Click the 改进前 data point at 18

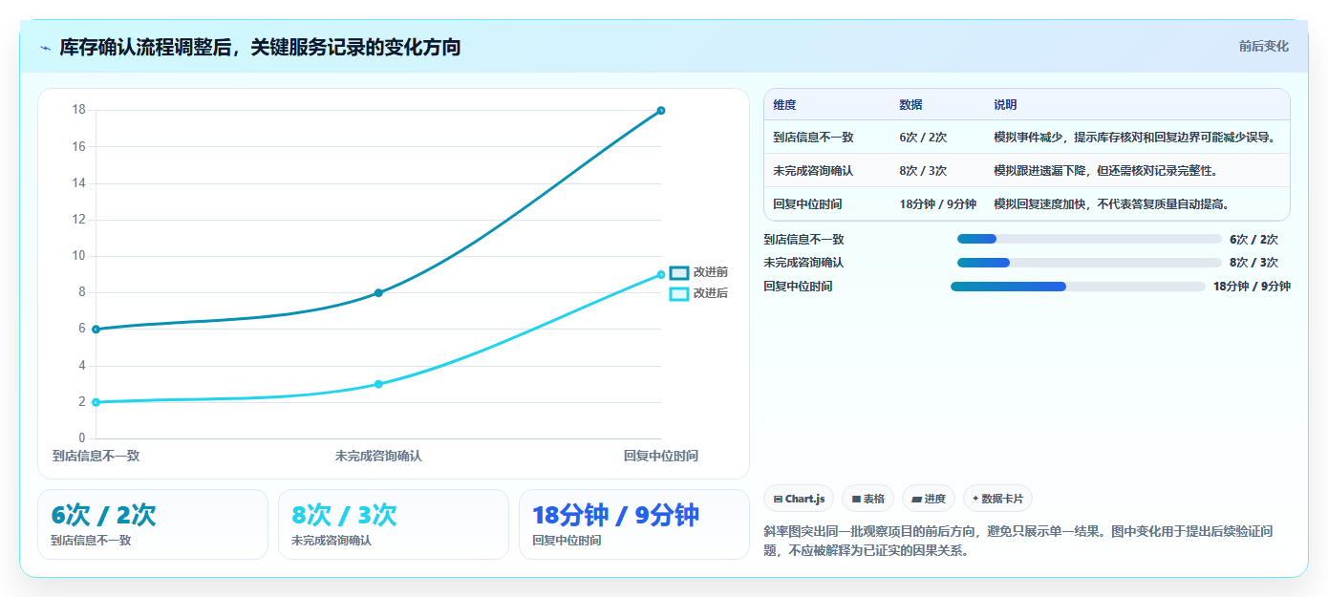661,111
